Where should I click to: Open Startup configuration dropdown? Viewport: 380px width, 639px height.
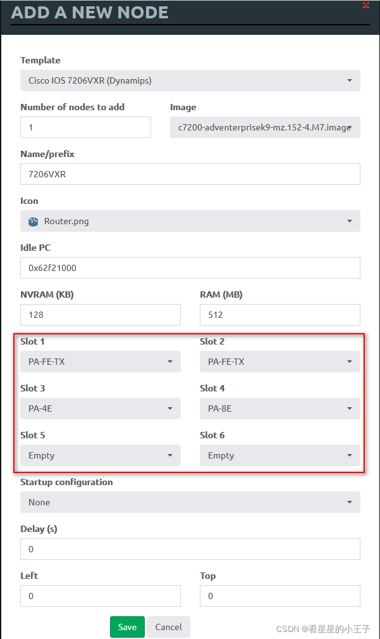190,502
